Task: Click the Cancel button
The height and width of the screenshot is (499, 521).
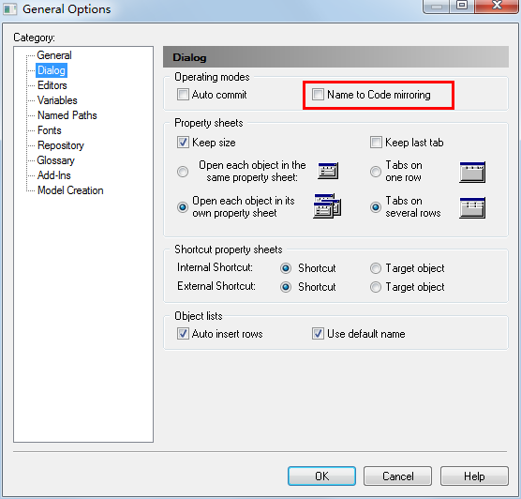Action: click(397, 476)
